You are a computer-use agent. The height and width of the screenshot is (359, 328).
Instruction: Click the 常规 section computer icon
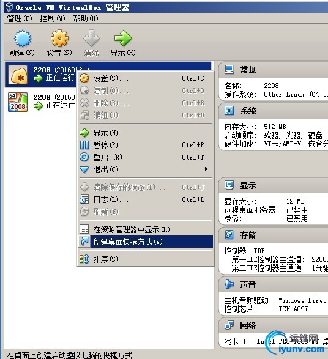click(229, 70)
